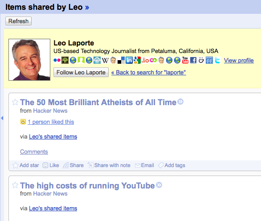The image size is (261, 221).
Task: Click '1 person liked this' link
Action: coord(51,122)
